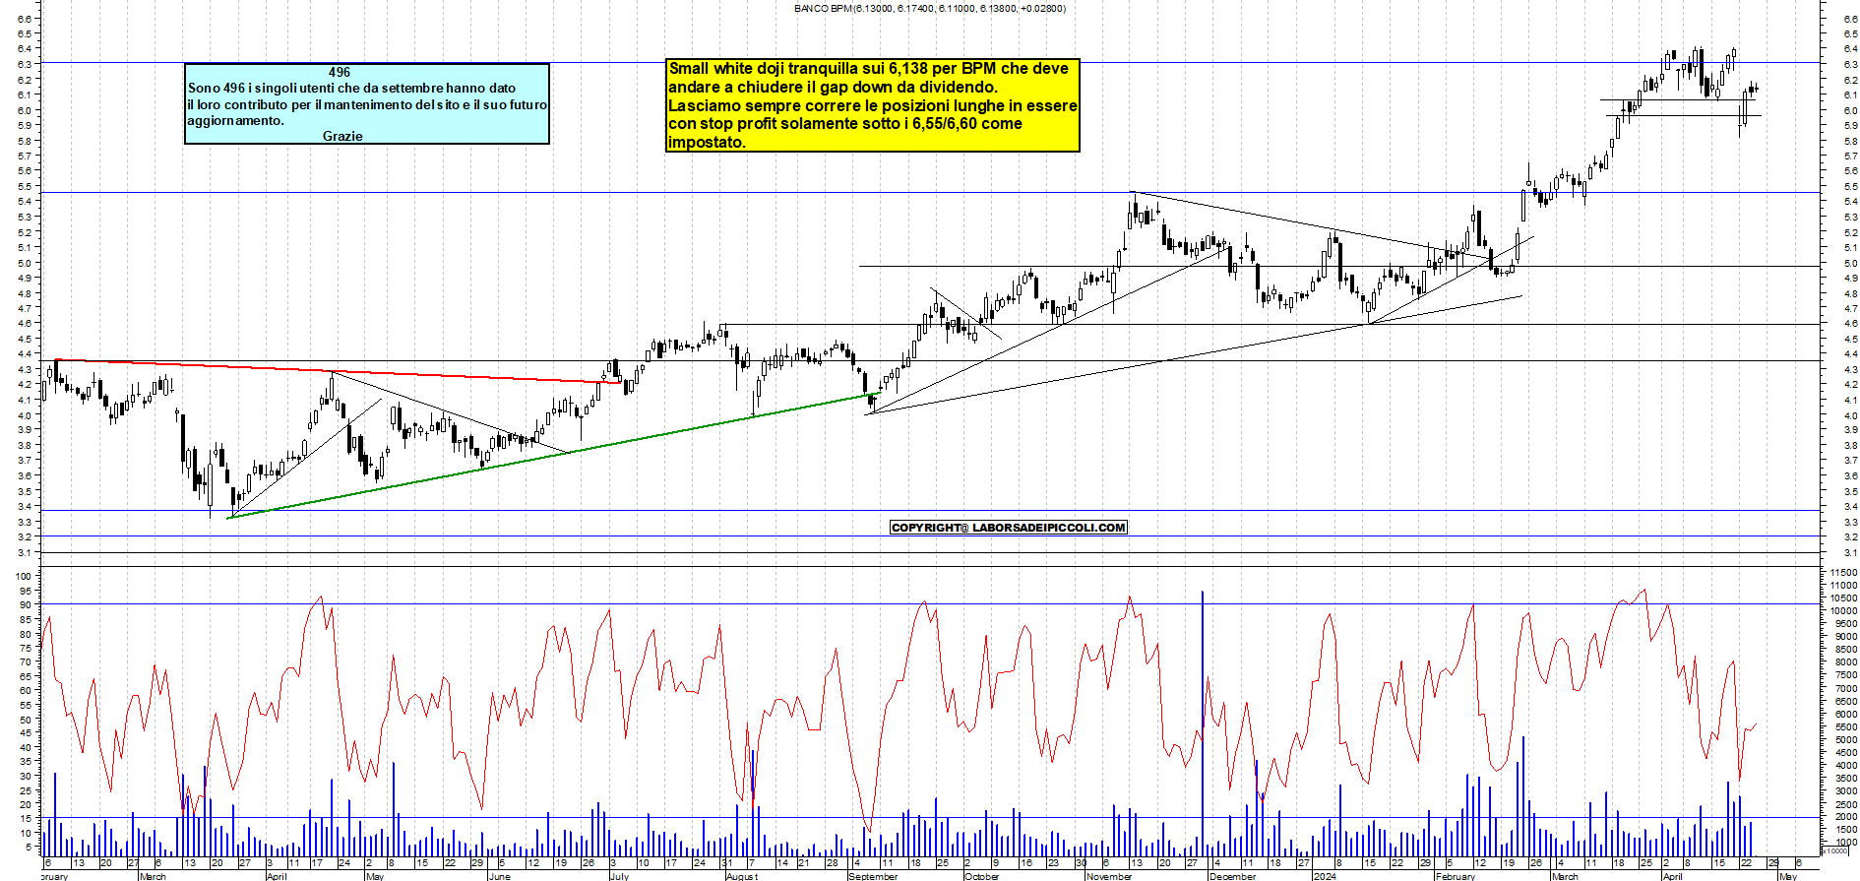Click the 'December' month label on time axis

[x=1232, y=876]
